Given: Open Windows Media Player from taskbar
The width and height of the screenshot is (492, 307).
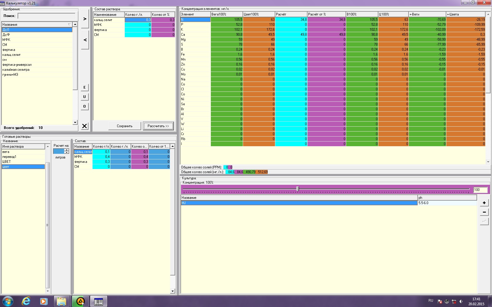Looking at the screenshot, I should (x=44, y=301).
